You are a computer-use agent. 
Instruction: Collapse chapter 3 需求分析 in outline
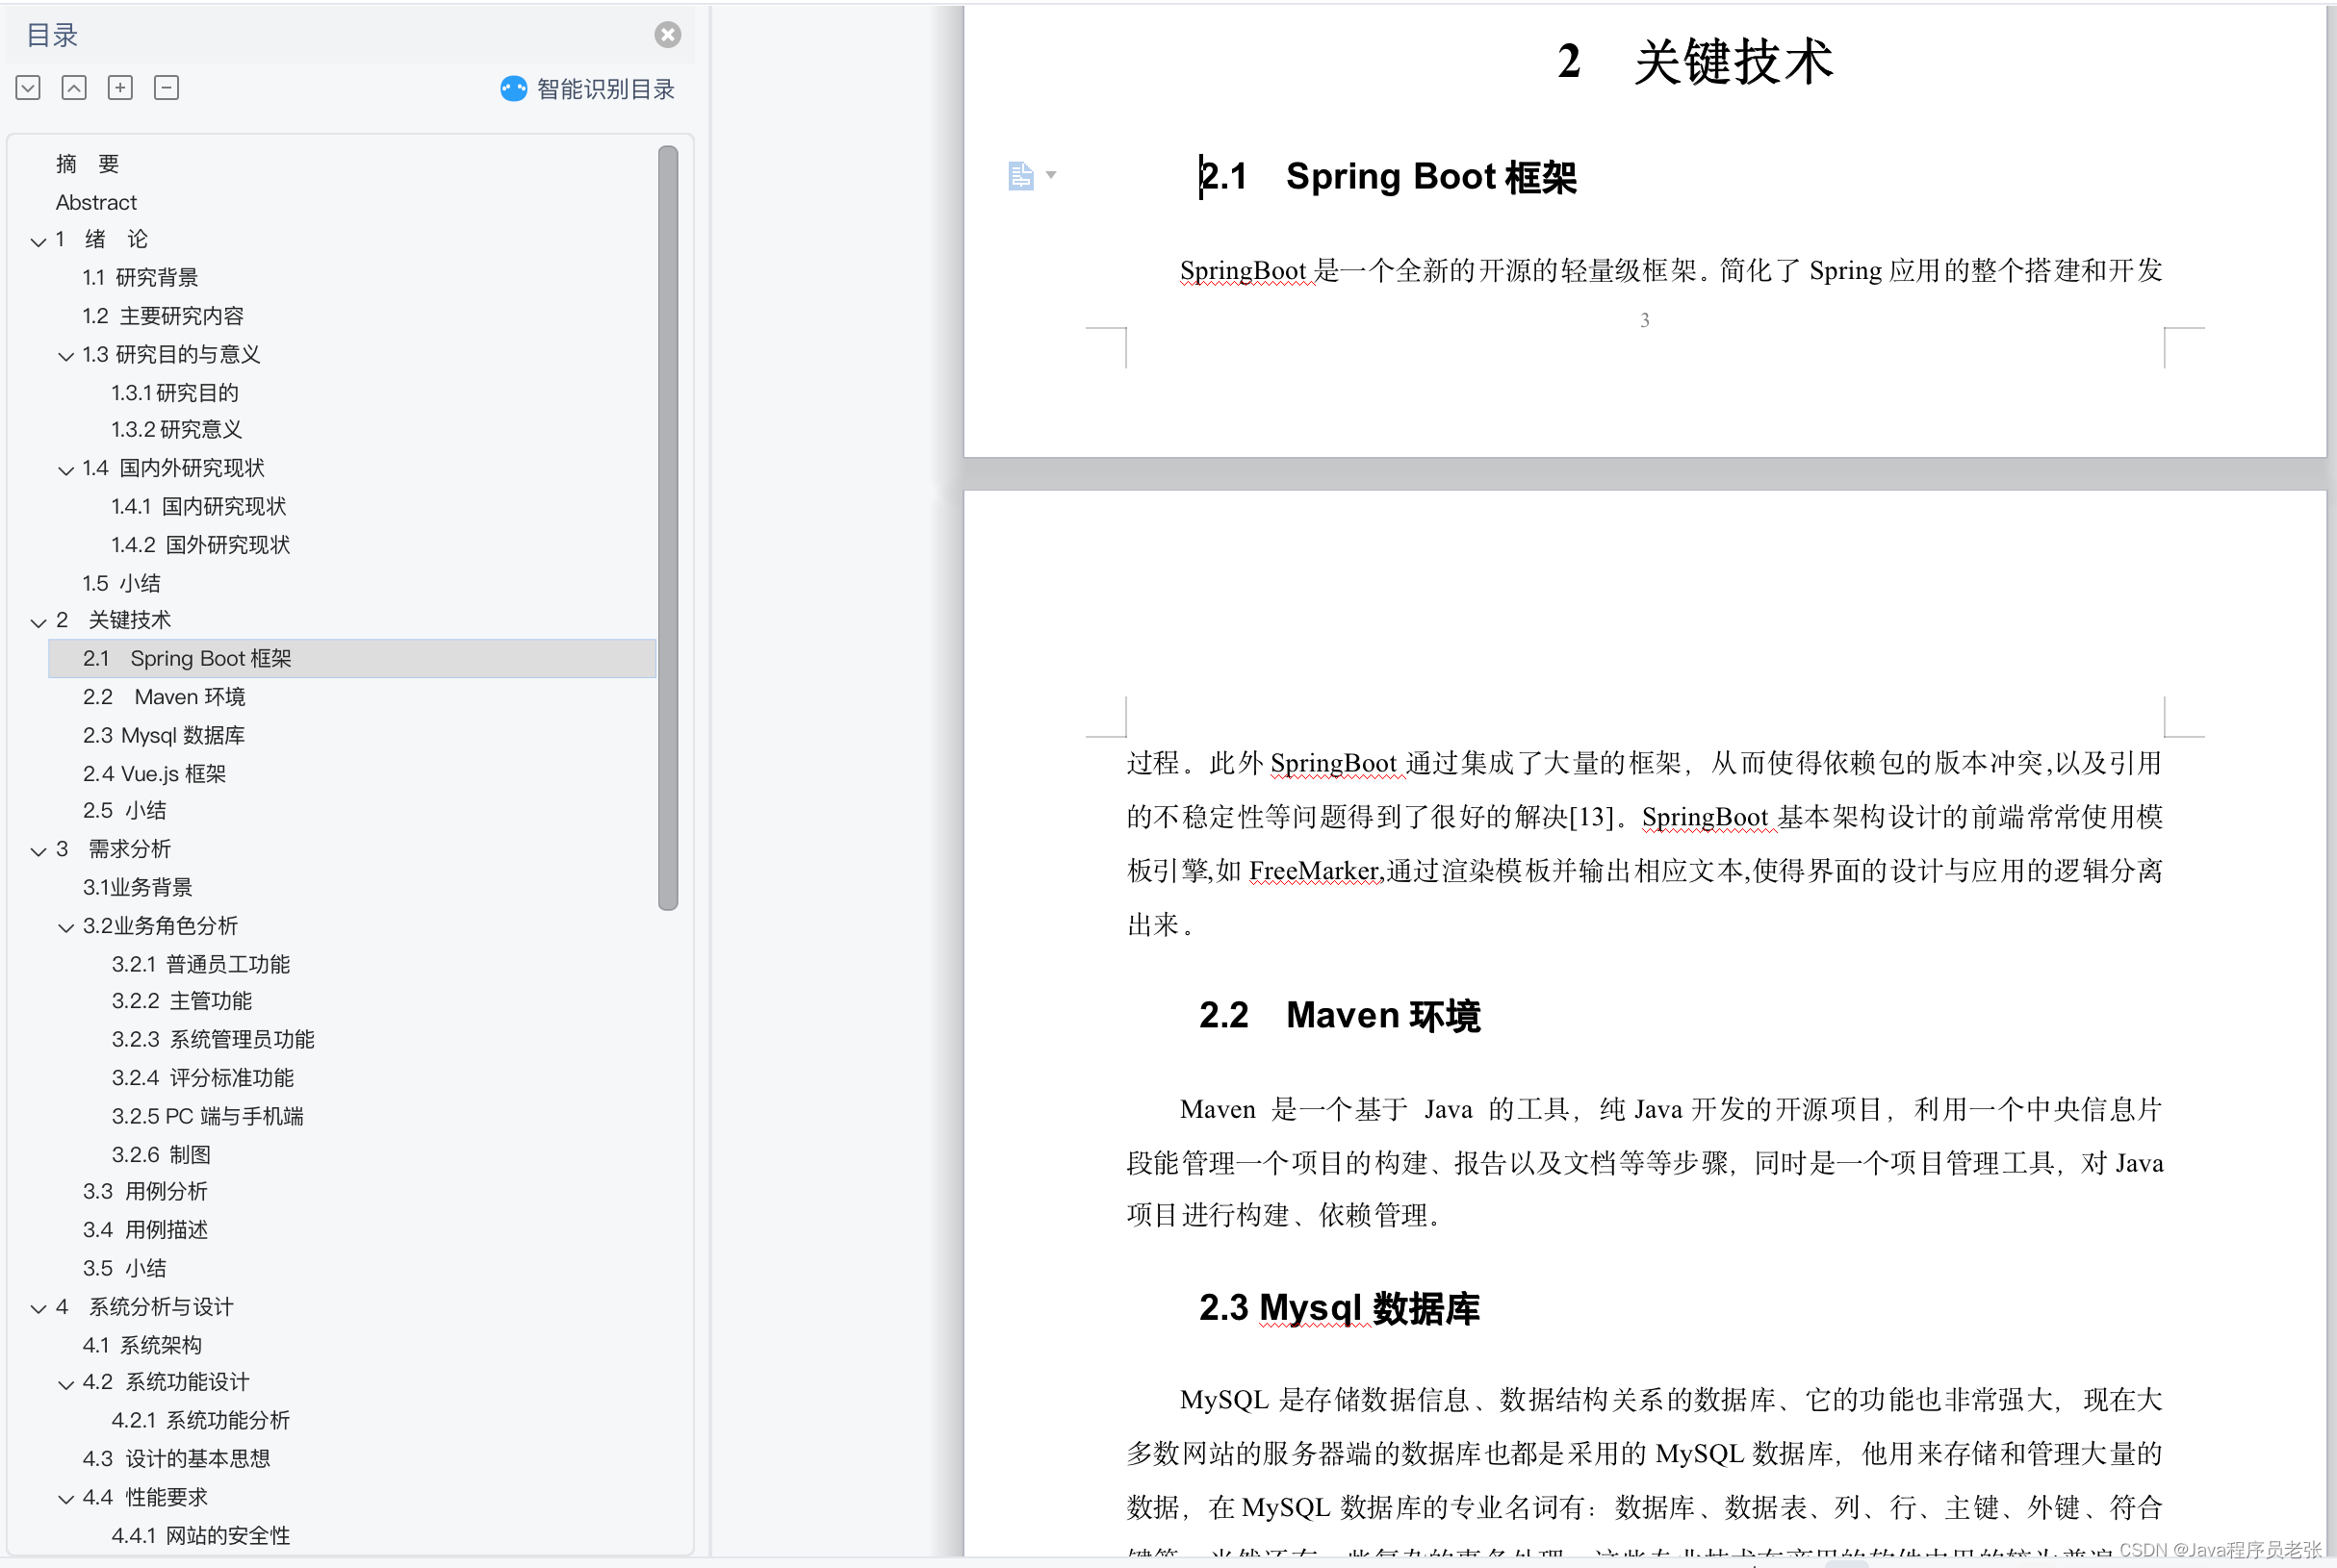(x=38, y=851)
